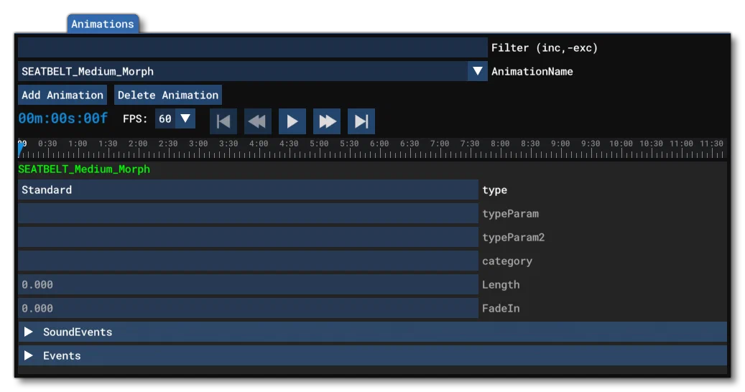Viewport: 745px width, 392px height.
Task: Expand the SoundEvents section
Action: (x=372, y=332)
